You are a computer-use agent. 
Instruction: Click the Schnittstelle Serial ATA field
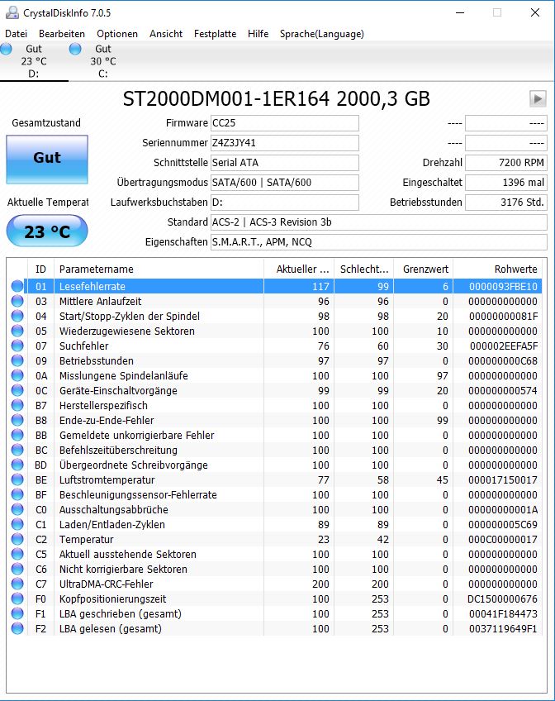[x=284, y=163]
